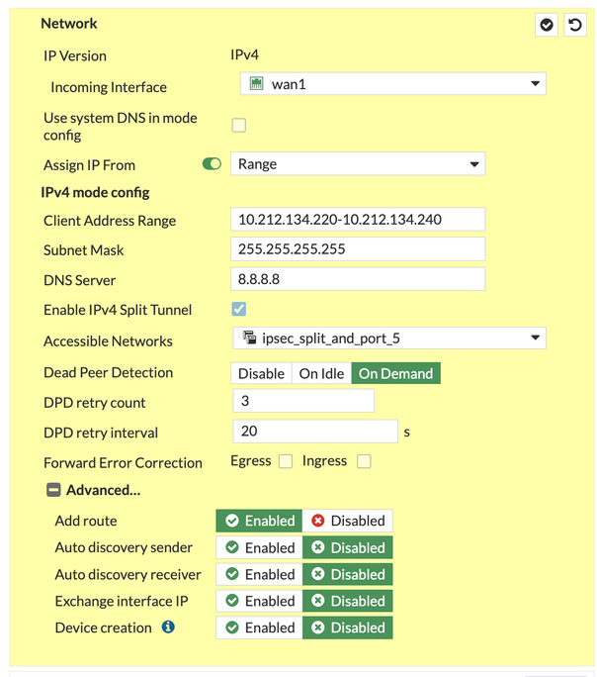597x677 pixels.
Task: Set Dead Peer Detection to On Idle
Action: [321, 373]
